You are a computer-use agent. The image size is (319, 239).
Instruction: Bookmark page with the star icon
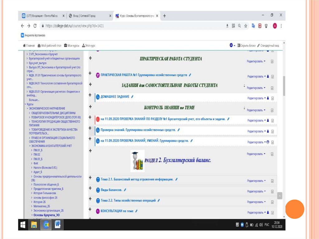coord(245,26)
